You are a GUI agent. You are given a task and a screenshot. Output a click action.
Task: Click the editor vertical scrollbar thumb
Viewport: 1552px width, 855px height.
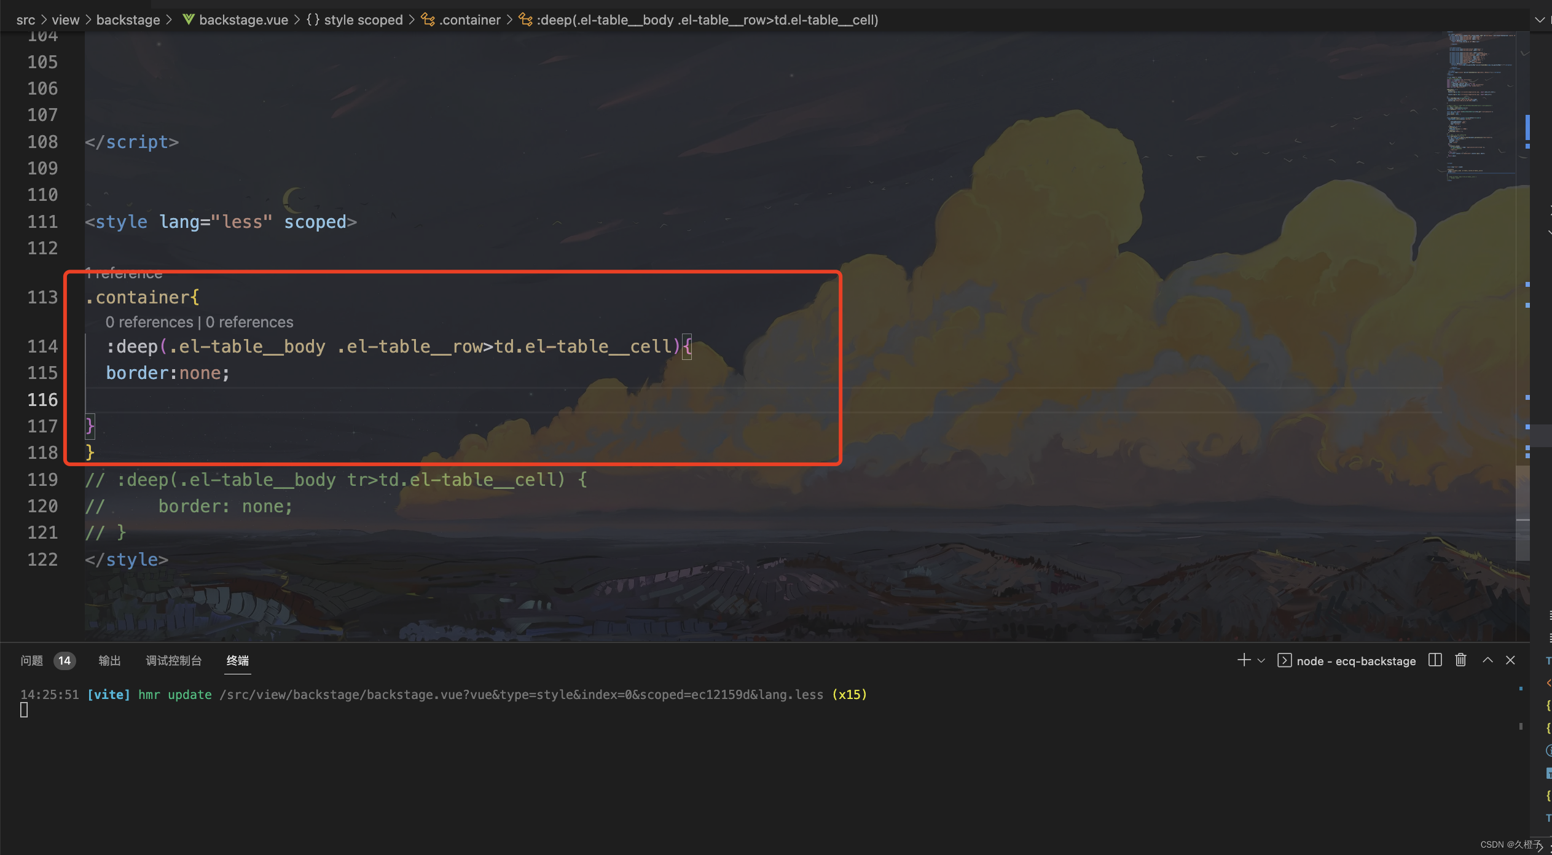point(1523,513)
